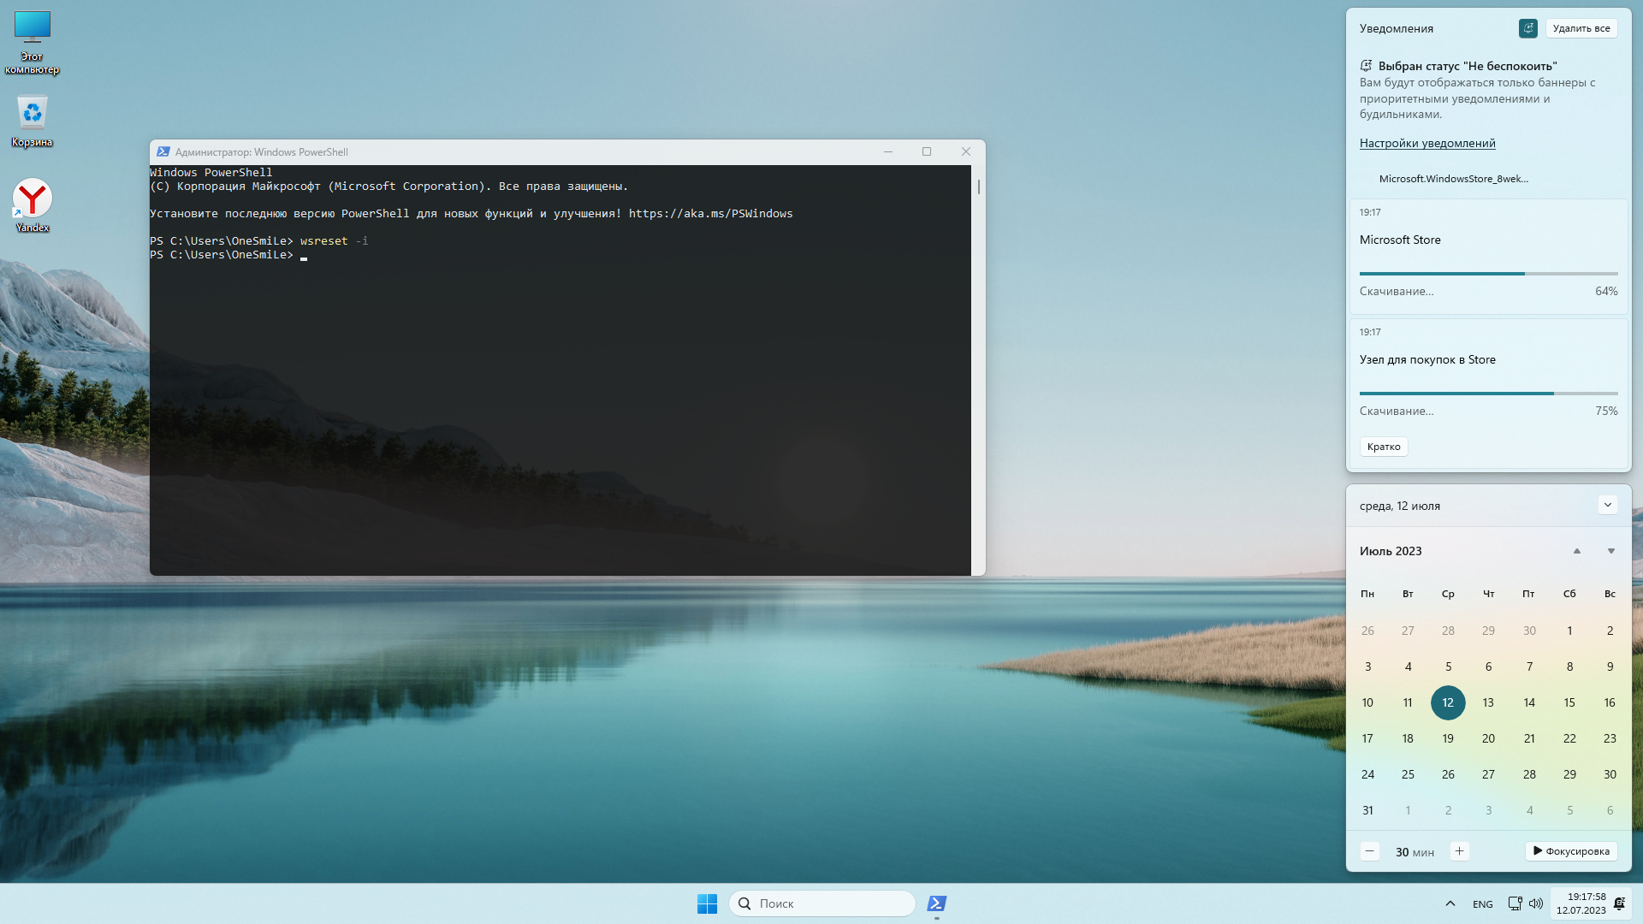Click the PowerShell icon in the window title bar
This screenshot has height=924, width=1643.
163,151
